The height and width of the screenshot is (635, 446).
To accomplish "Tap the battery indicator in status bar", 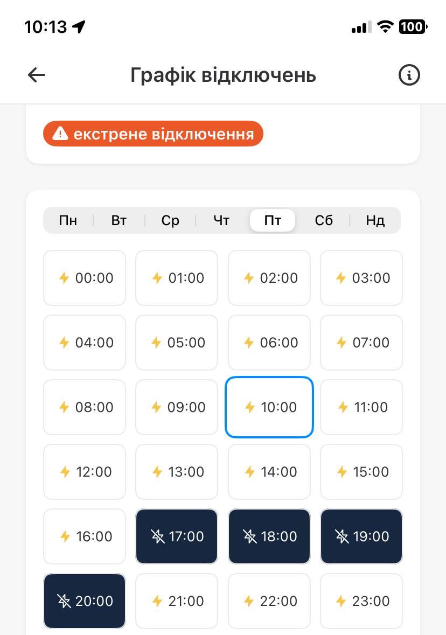I will pyautogui.click(x=413, y=26).
